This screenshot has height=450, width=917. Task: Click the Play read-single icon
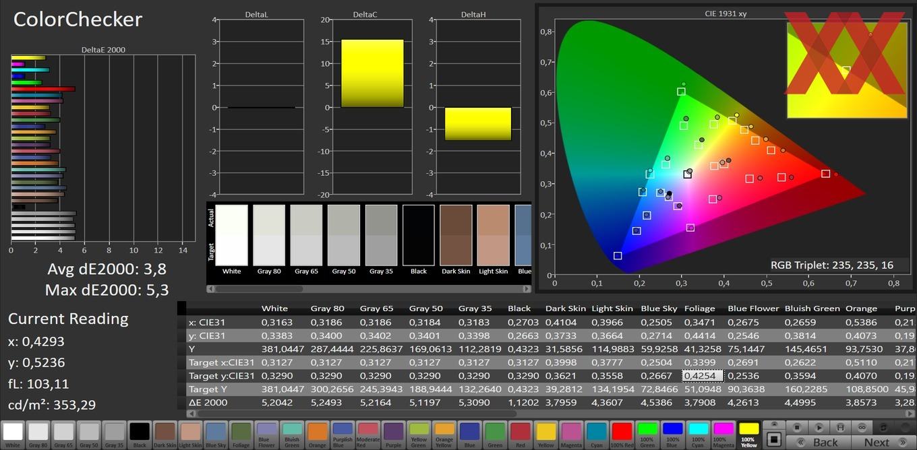(x=819, y=427)
